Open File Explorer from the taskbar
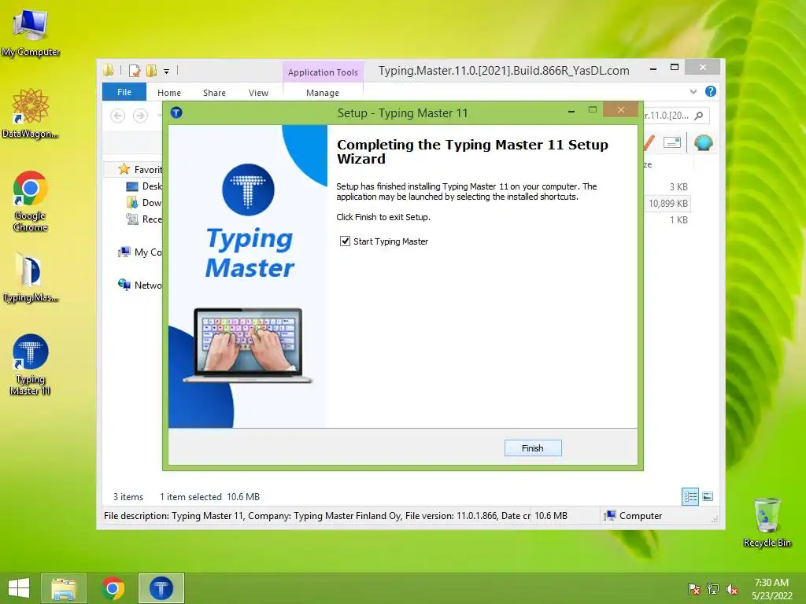The image size is (806, 604). pos(63,588)
